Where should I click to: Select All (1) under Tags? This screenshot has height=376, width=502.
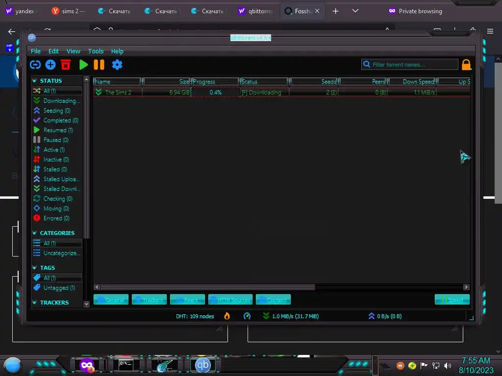(57, 278)
